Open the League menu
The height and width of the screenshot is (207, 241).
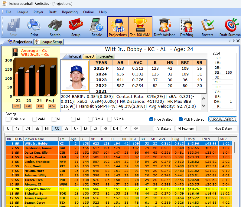coord(22,12)
